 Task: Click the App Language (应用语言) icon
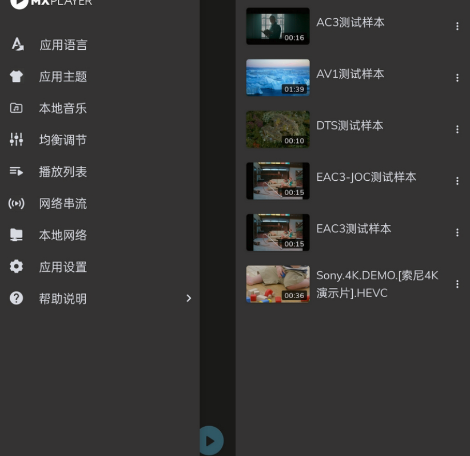click(x=18, y=45)
